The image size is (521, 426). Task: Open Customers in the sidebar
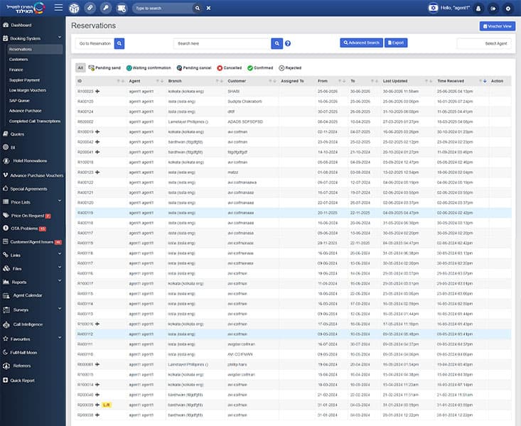point(18,60)
